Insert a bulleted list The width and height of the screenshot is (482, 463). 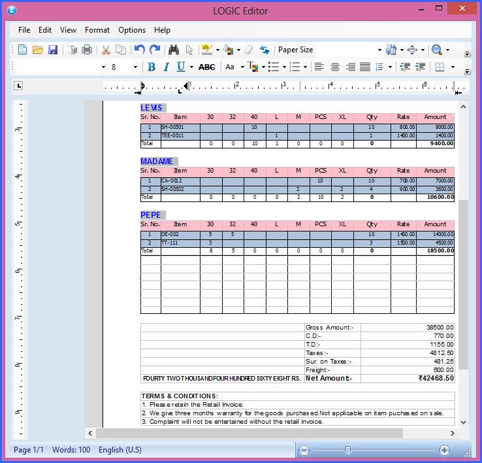click(273, 67)
